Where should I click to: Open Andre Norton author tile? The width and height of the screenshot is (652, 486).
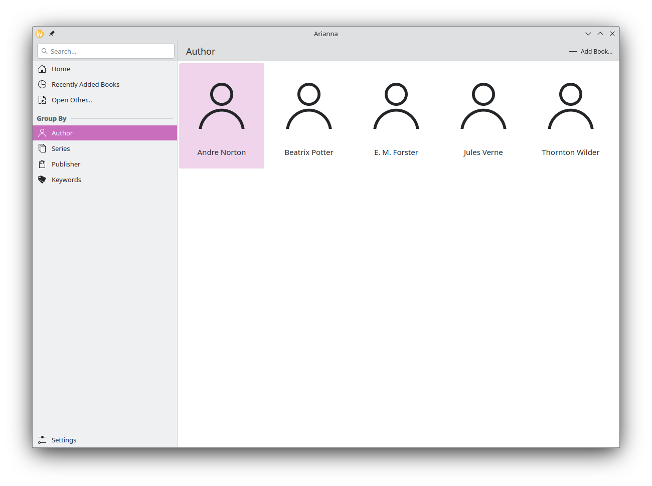point(222,116)
